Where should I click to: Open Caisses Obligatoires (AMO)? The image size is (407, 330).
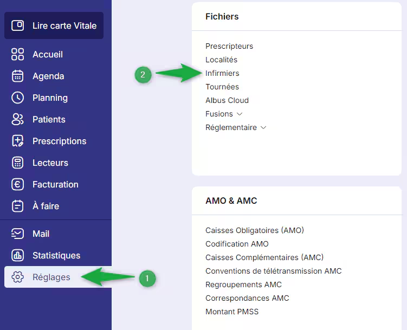(255, 230)
